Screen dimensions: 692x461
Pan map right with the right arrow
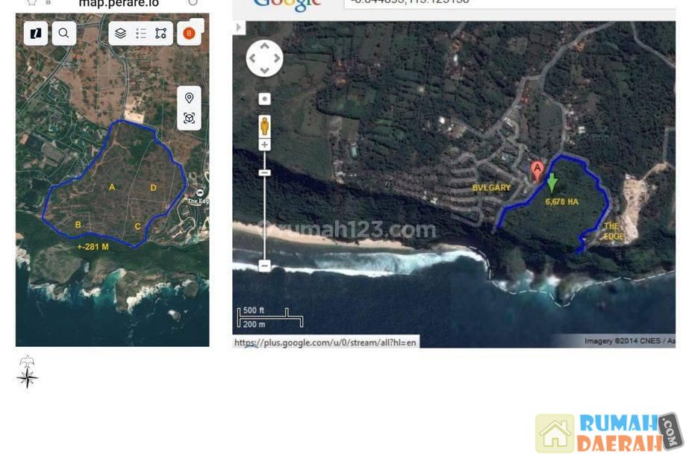point(276,58)
